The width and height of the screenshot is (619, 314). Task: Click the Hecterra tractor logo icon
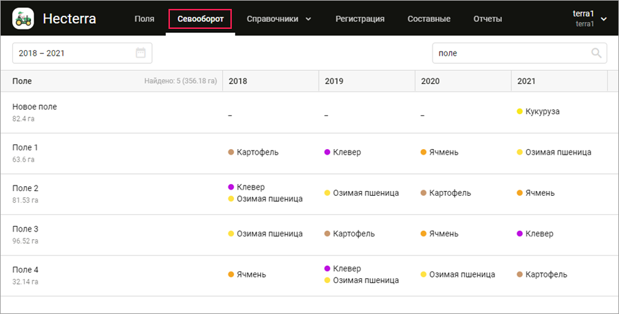pos(23,19)
